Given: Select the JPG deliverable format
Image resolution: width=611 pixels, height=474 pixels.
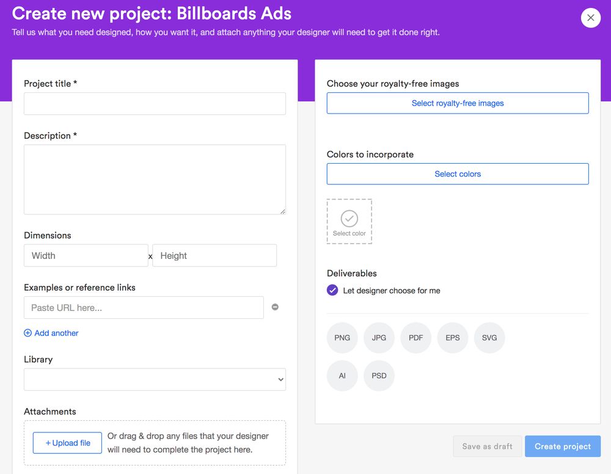Looking at the screenshot, I should pos(379,338).
